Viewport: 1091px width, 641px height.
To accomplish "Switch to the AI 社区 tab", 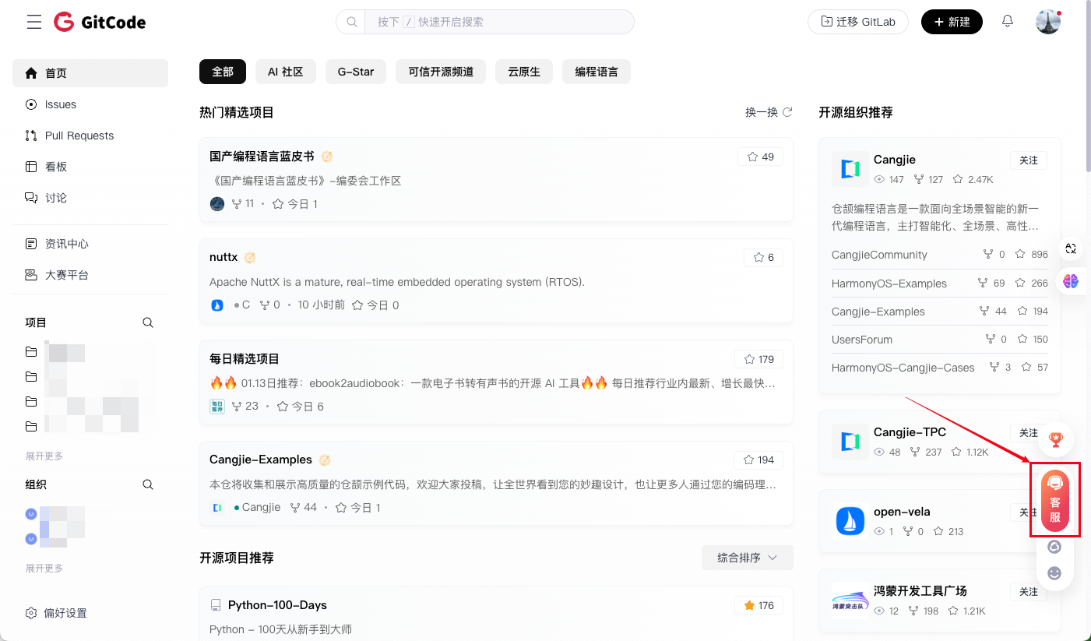I will (285, 72).
